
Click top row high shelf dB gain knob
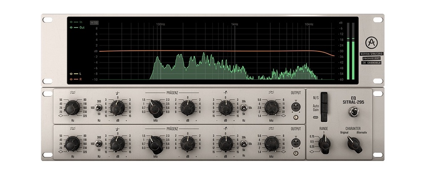[x=226, y=108]
